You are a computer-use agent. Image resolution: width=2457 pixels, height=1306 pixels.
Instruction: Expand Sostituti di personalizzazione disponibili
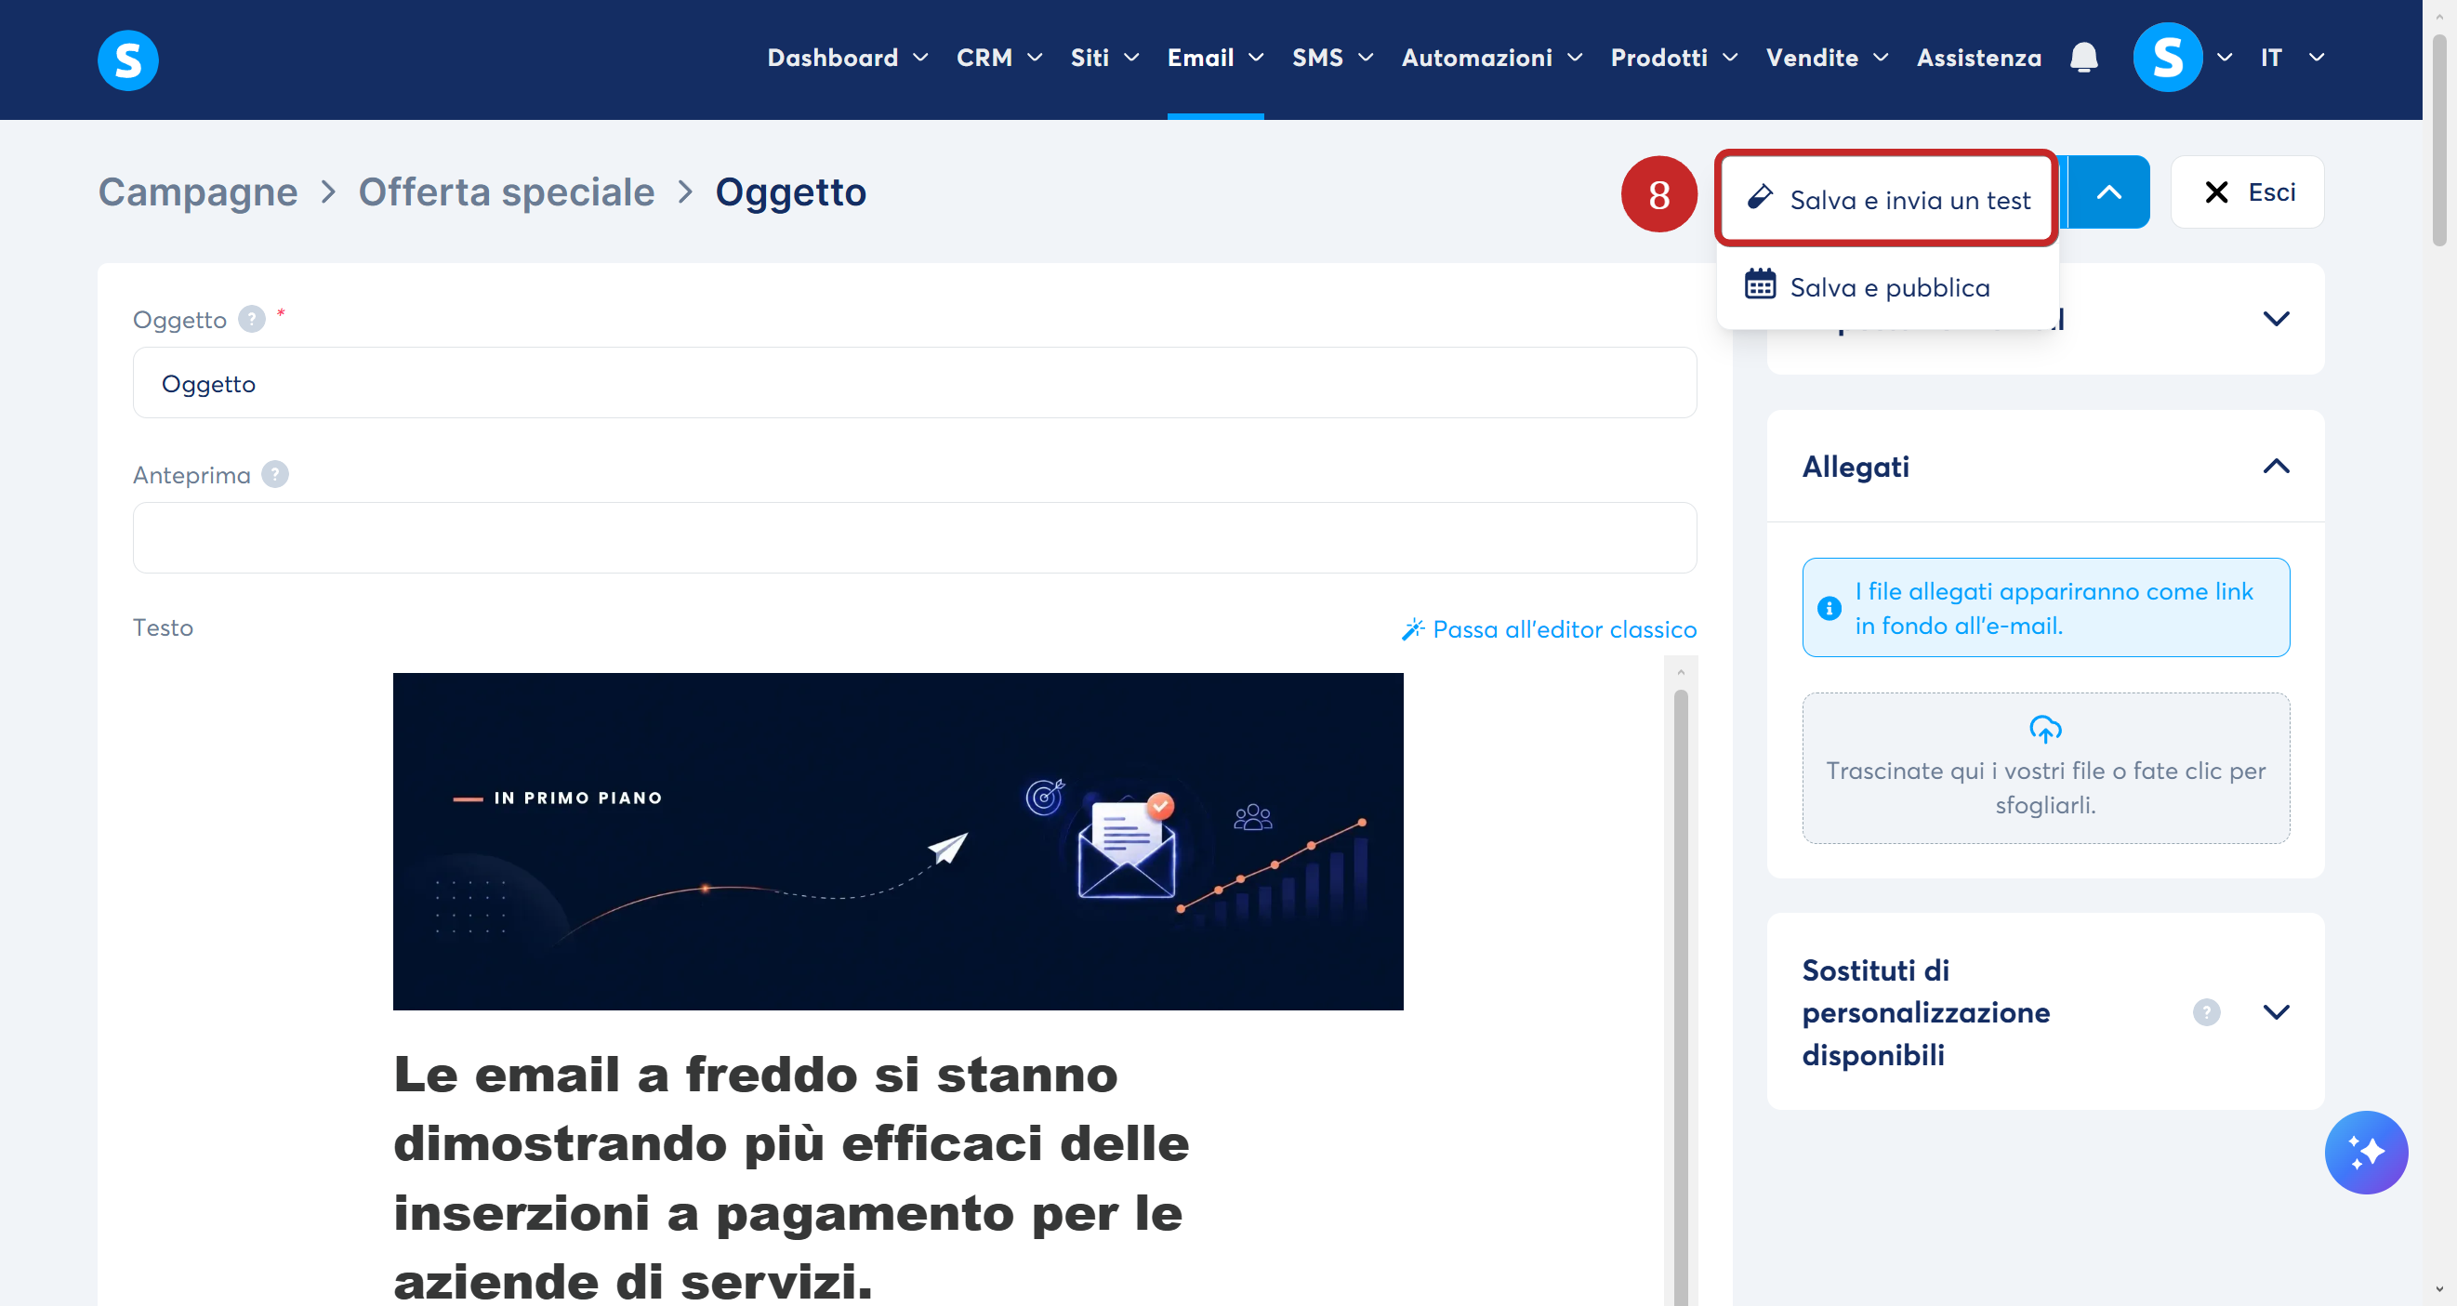coord(2275,1012)
